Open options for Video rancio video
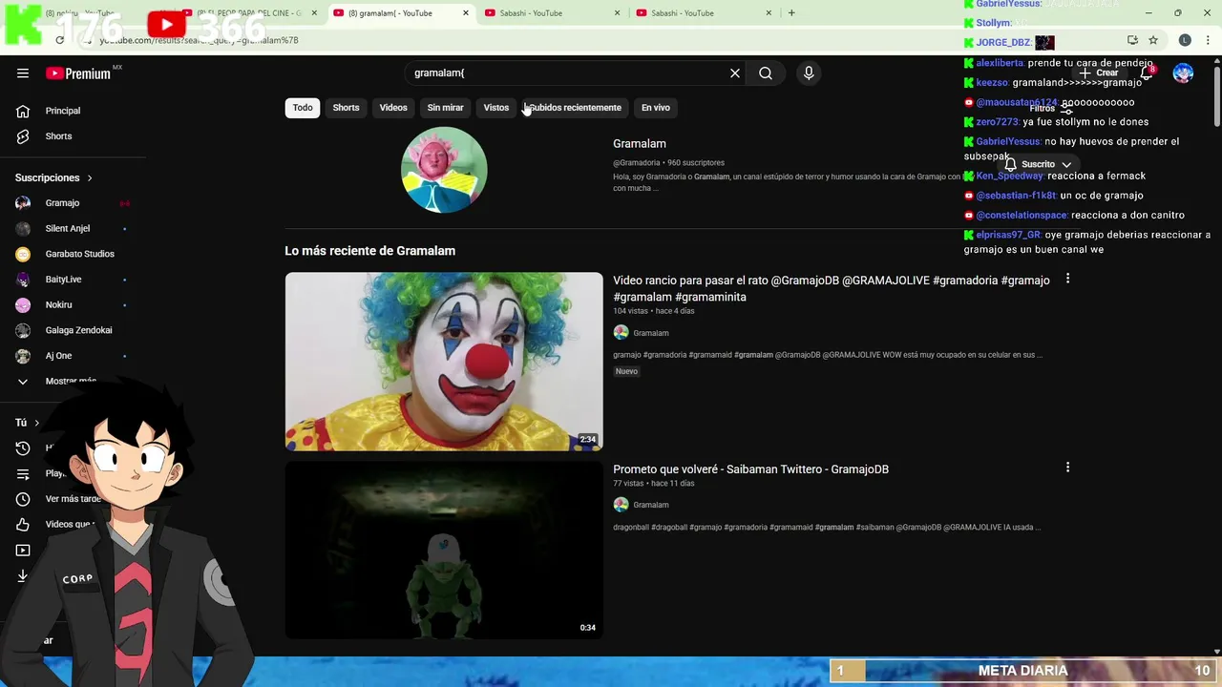The width and height of the screenshot is (1222, 687). [x=1067, y=279]
